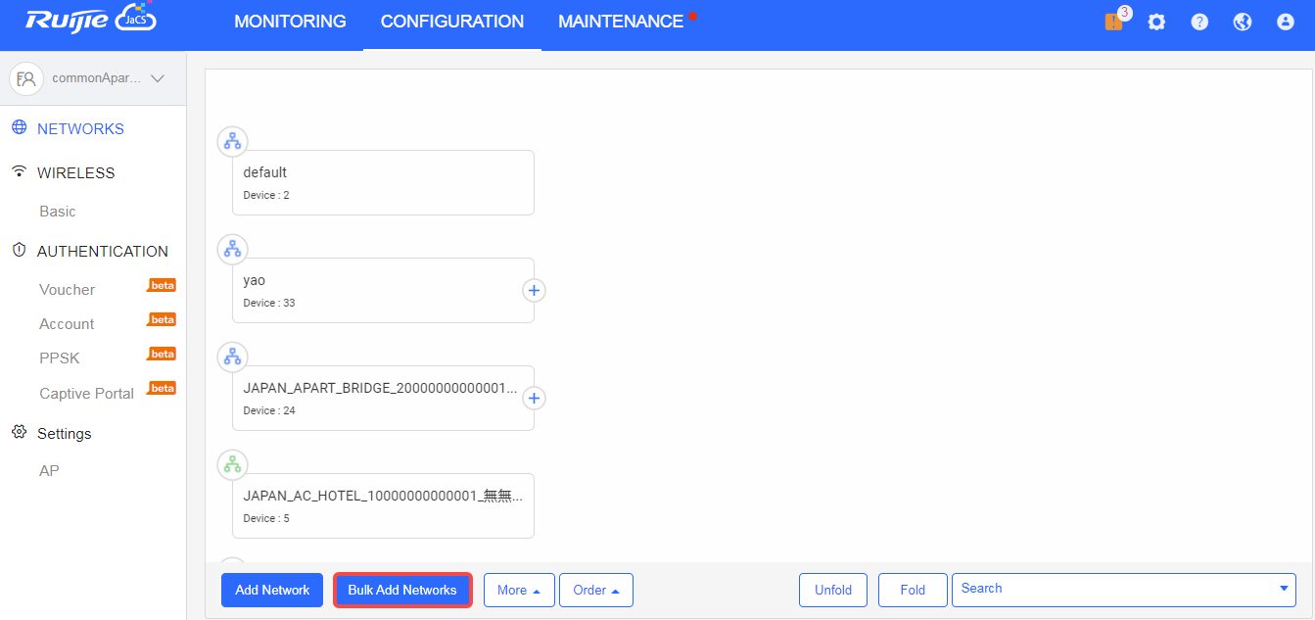Screen dimensions: 1315x620
Task: Open the commonApar account dropdown chevron
Action: pos(158,78)
